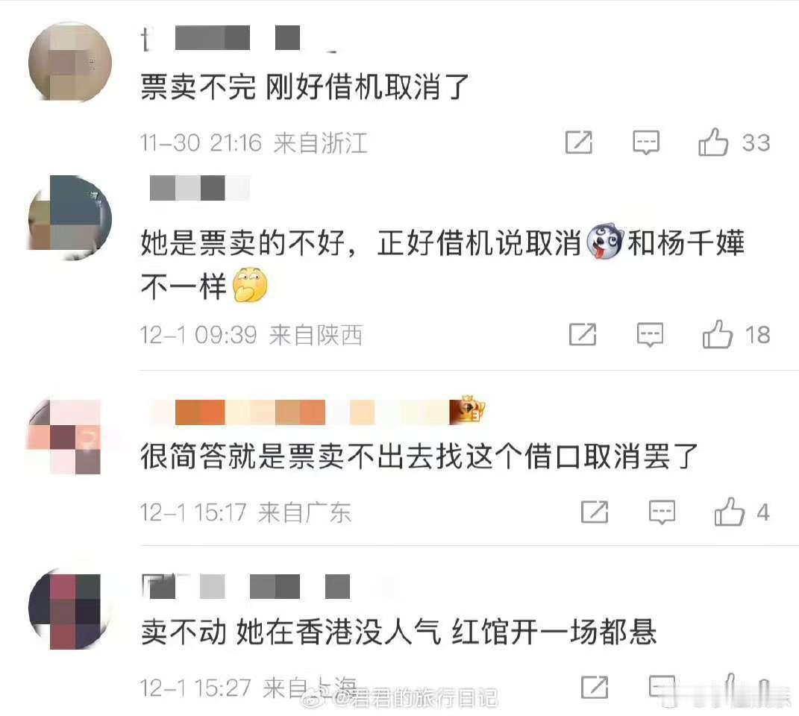This screenshot has width=799, height=716.
Task: Open the orange blurred username profile
Action: [301, 412]
